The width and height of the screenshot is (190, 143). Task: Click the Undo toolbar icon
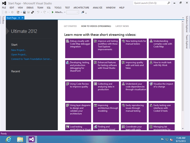38,12
